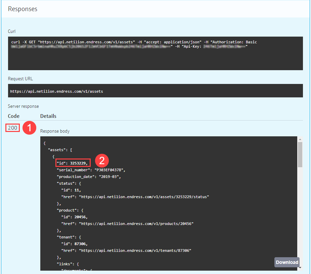Click the products/20456 href URL
The image size is (311, 274).
click(x=136, y=224)
